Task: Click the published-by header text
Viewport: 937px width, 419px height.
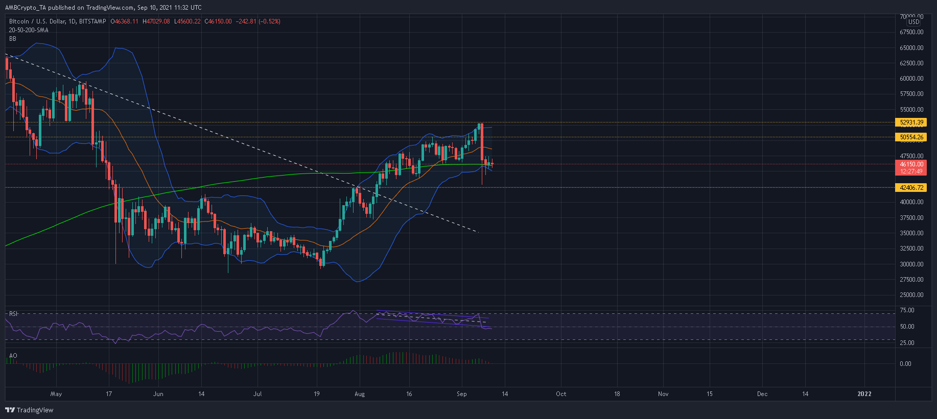Action: click(104, 8)
